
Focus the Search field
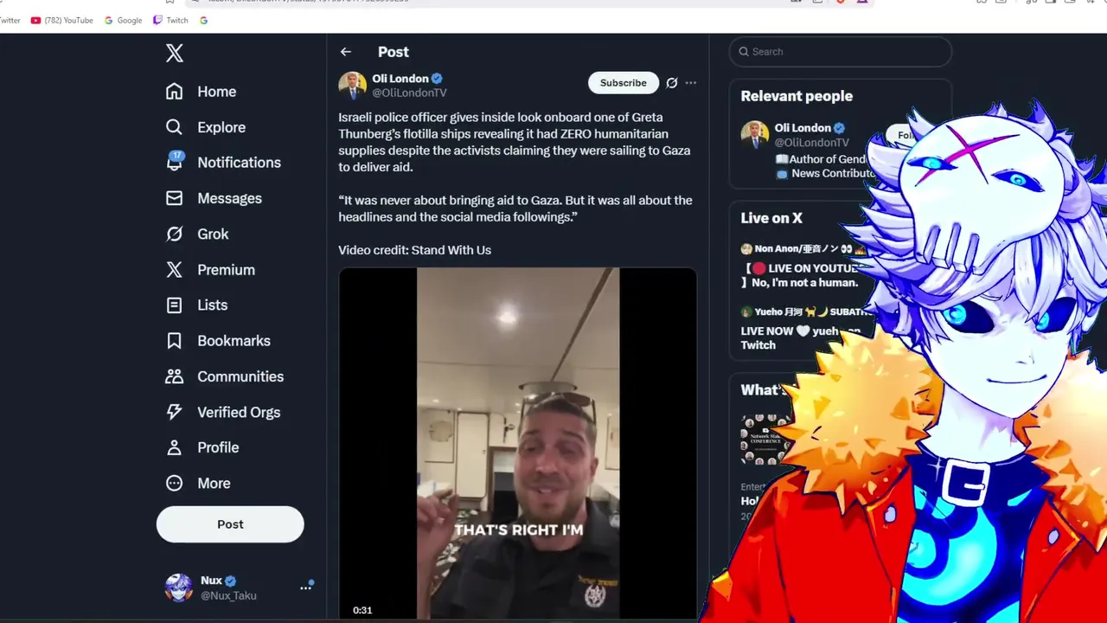(x=840, y=52)
